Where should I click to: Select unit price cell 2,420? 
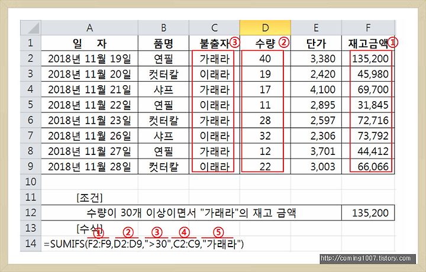[316, 74]
